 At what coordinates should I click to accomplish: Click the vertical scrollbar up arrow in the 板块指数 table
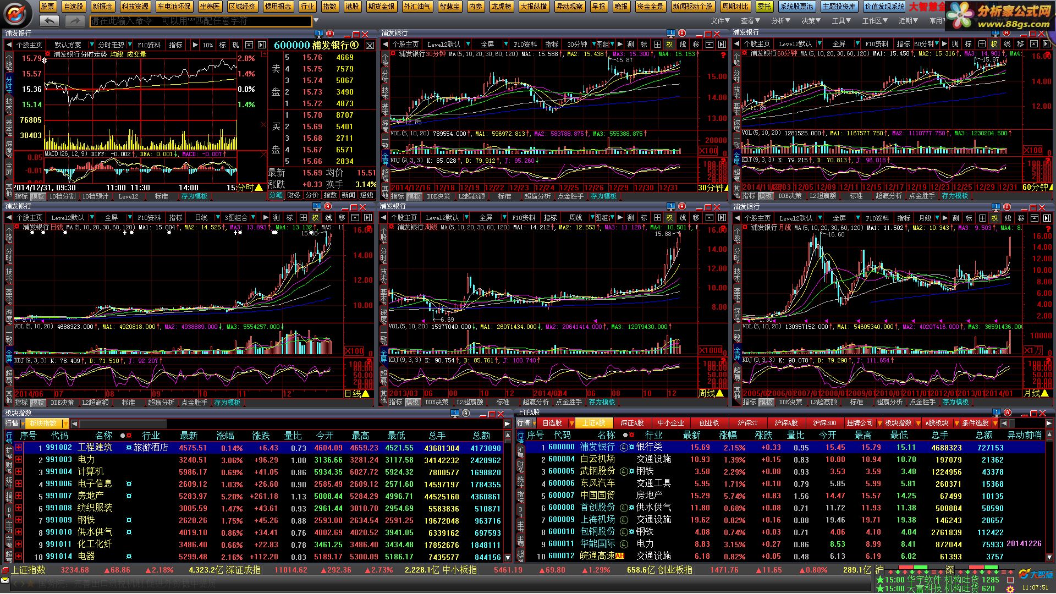click(x=508, y=436)
